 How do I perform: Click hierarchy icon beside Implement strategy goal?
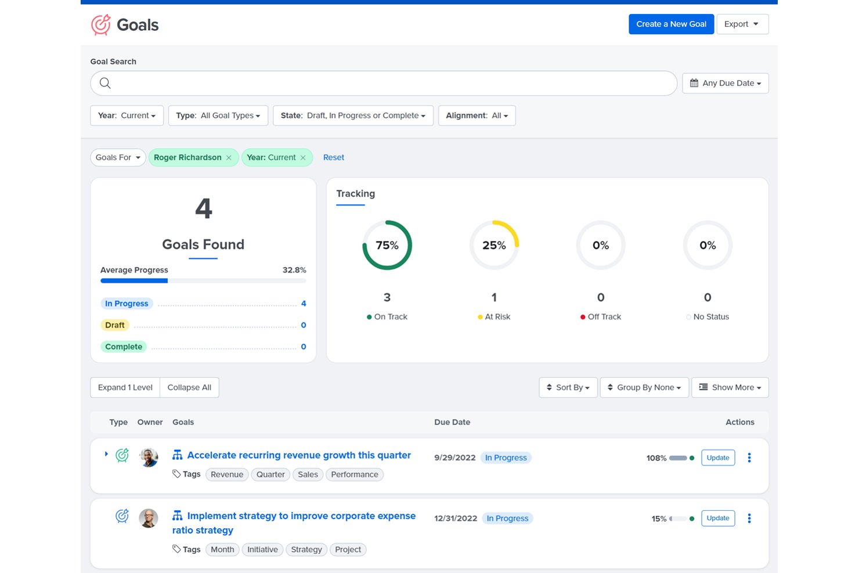pos(178,516)
